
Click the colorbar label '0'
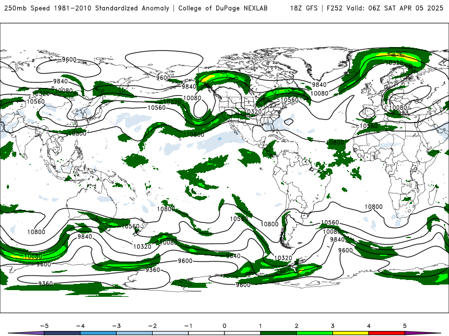[x=224, y=326]
